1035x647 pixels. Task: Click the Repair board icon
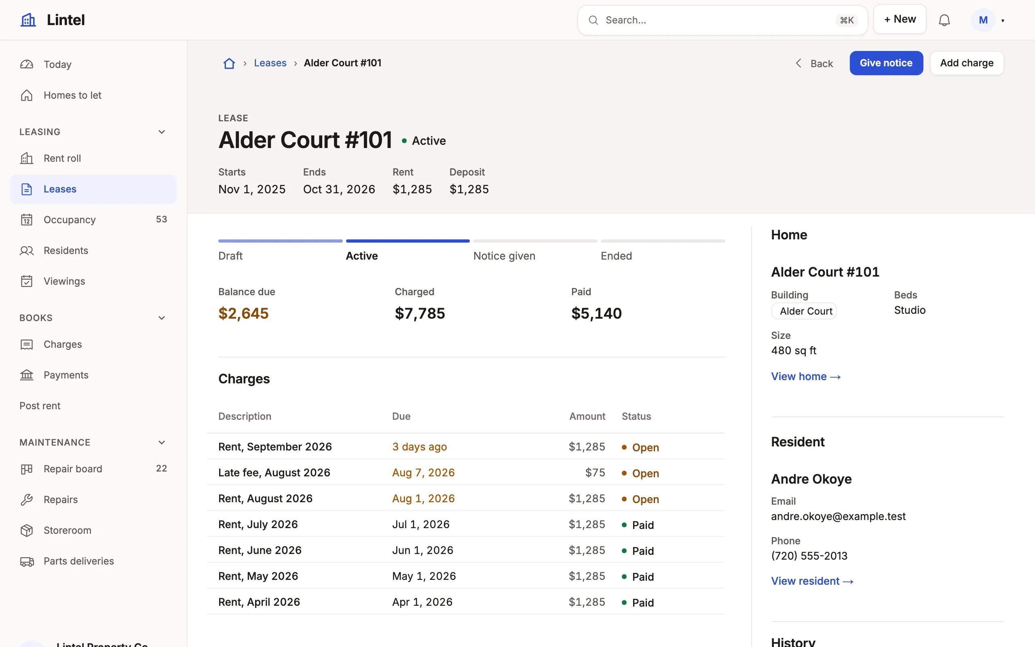[x=27, y=469]
